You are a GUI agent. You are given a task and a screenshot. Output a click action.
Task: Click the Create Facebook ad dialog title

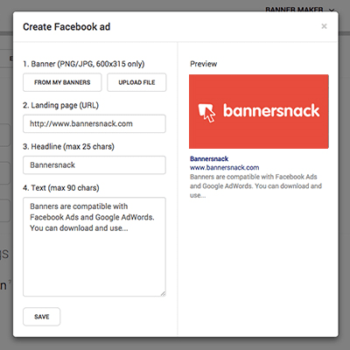click(66, 27)
